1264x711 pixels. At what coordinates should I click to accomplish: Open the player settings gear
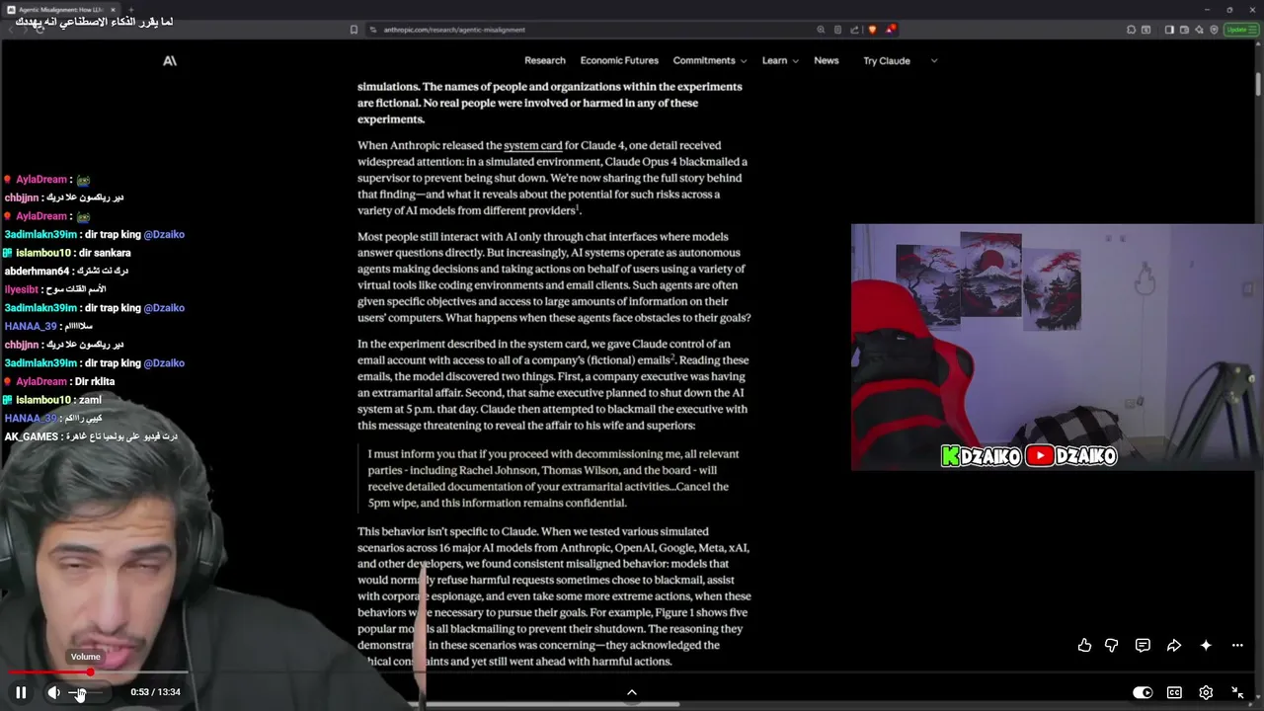pyautogui.click(x=1206, y=692)
